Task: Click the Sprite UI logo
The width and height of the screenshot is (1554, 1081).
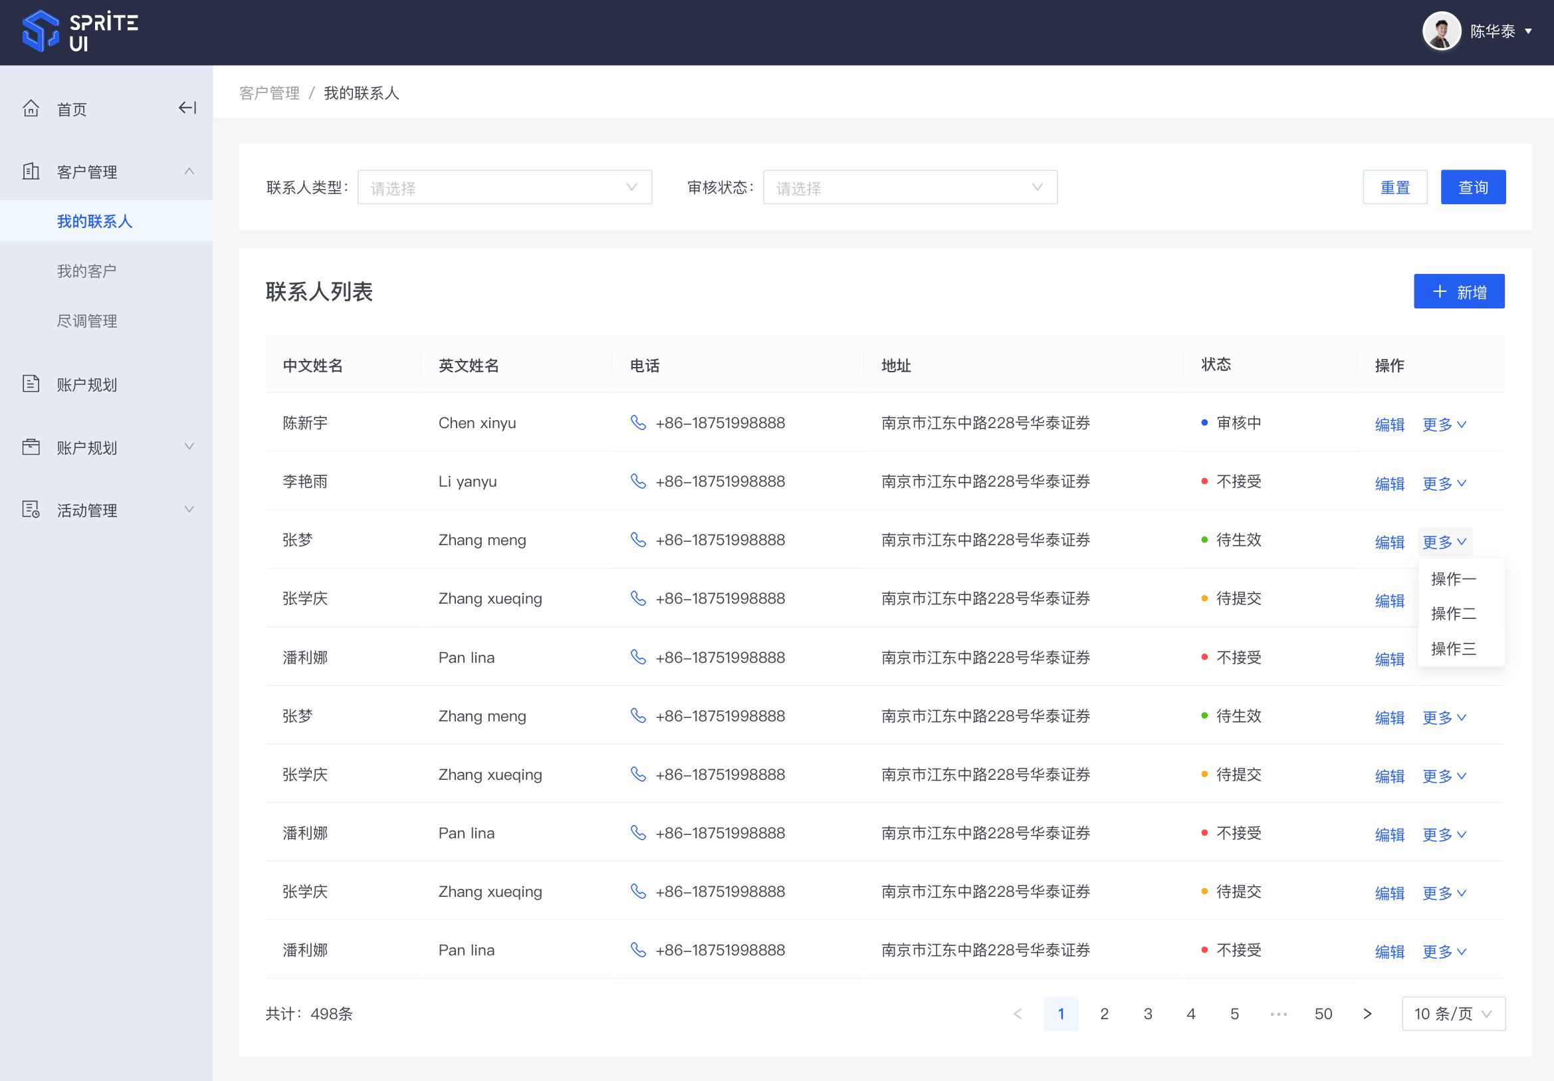Action: coord(80,32)
